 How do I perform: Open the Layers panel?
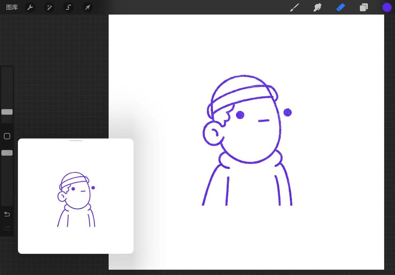(x=364, y=7)
